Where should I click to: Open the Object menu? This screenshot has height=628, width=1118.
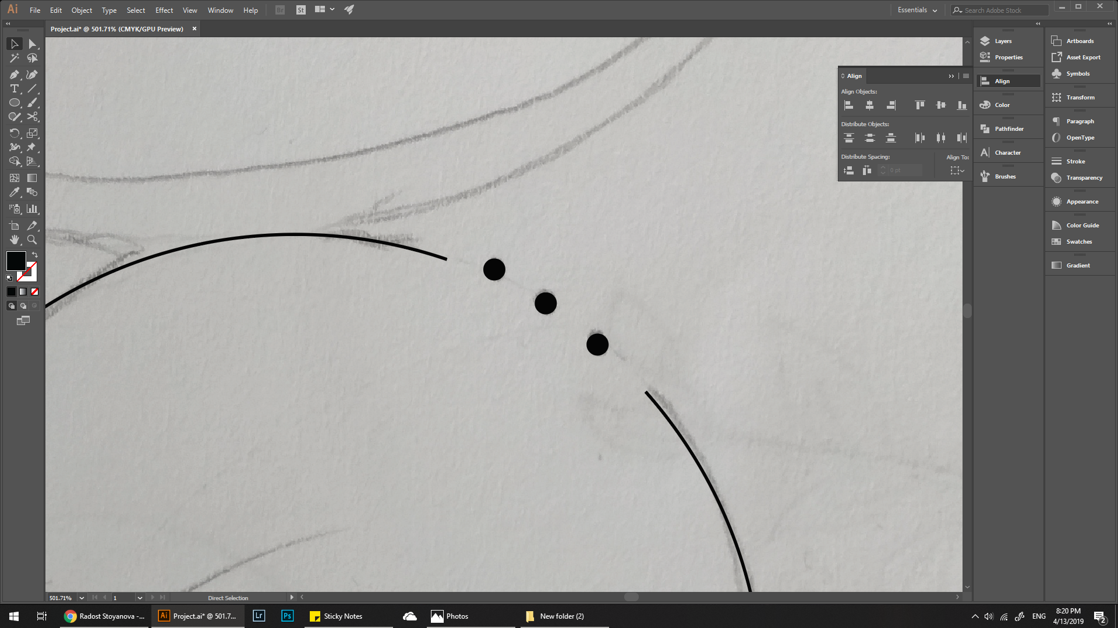82,10
